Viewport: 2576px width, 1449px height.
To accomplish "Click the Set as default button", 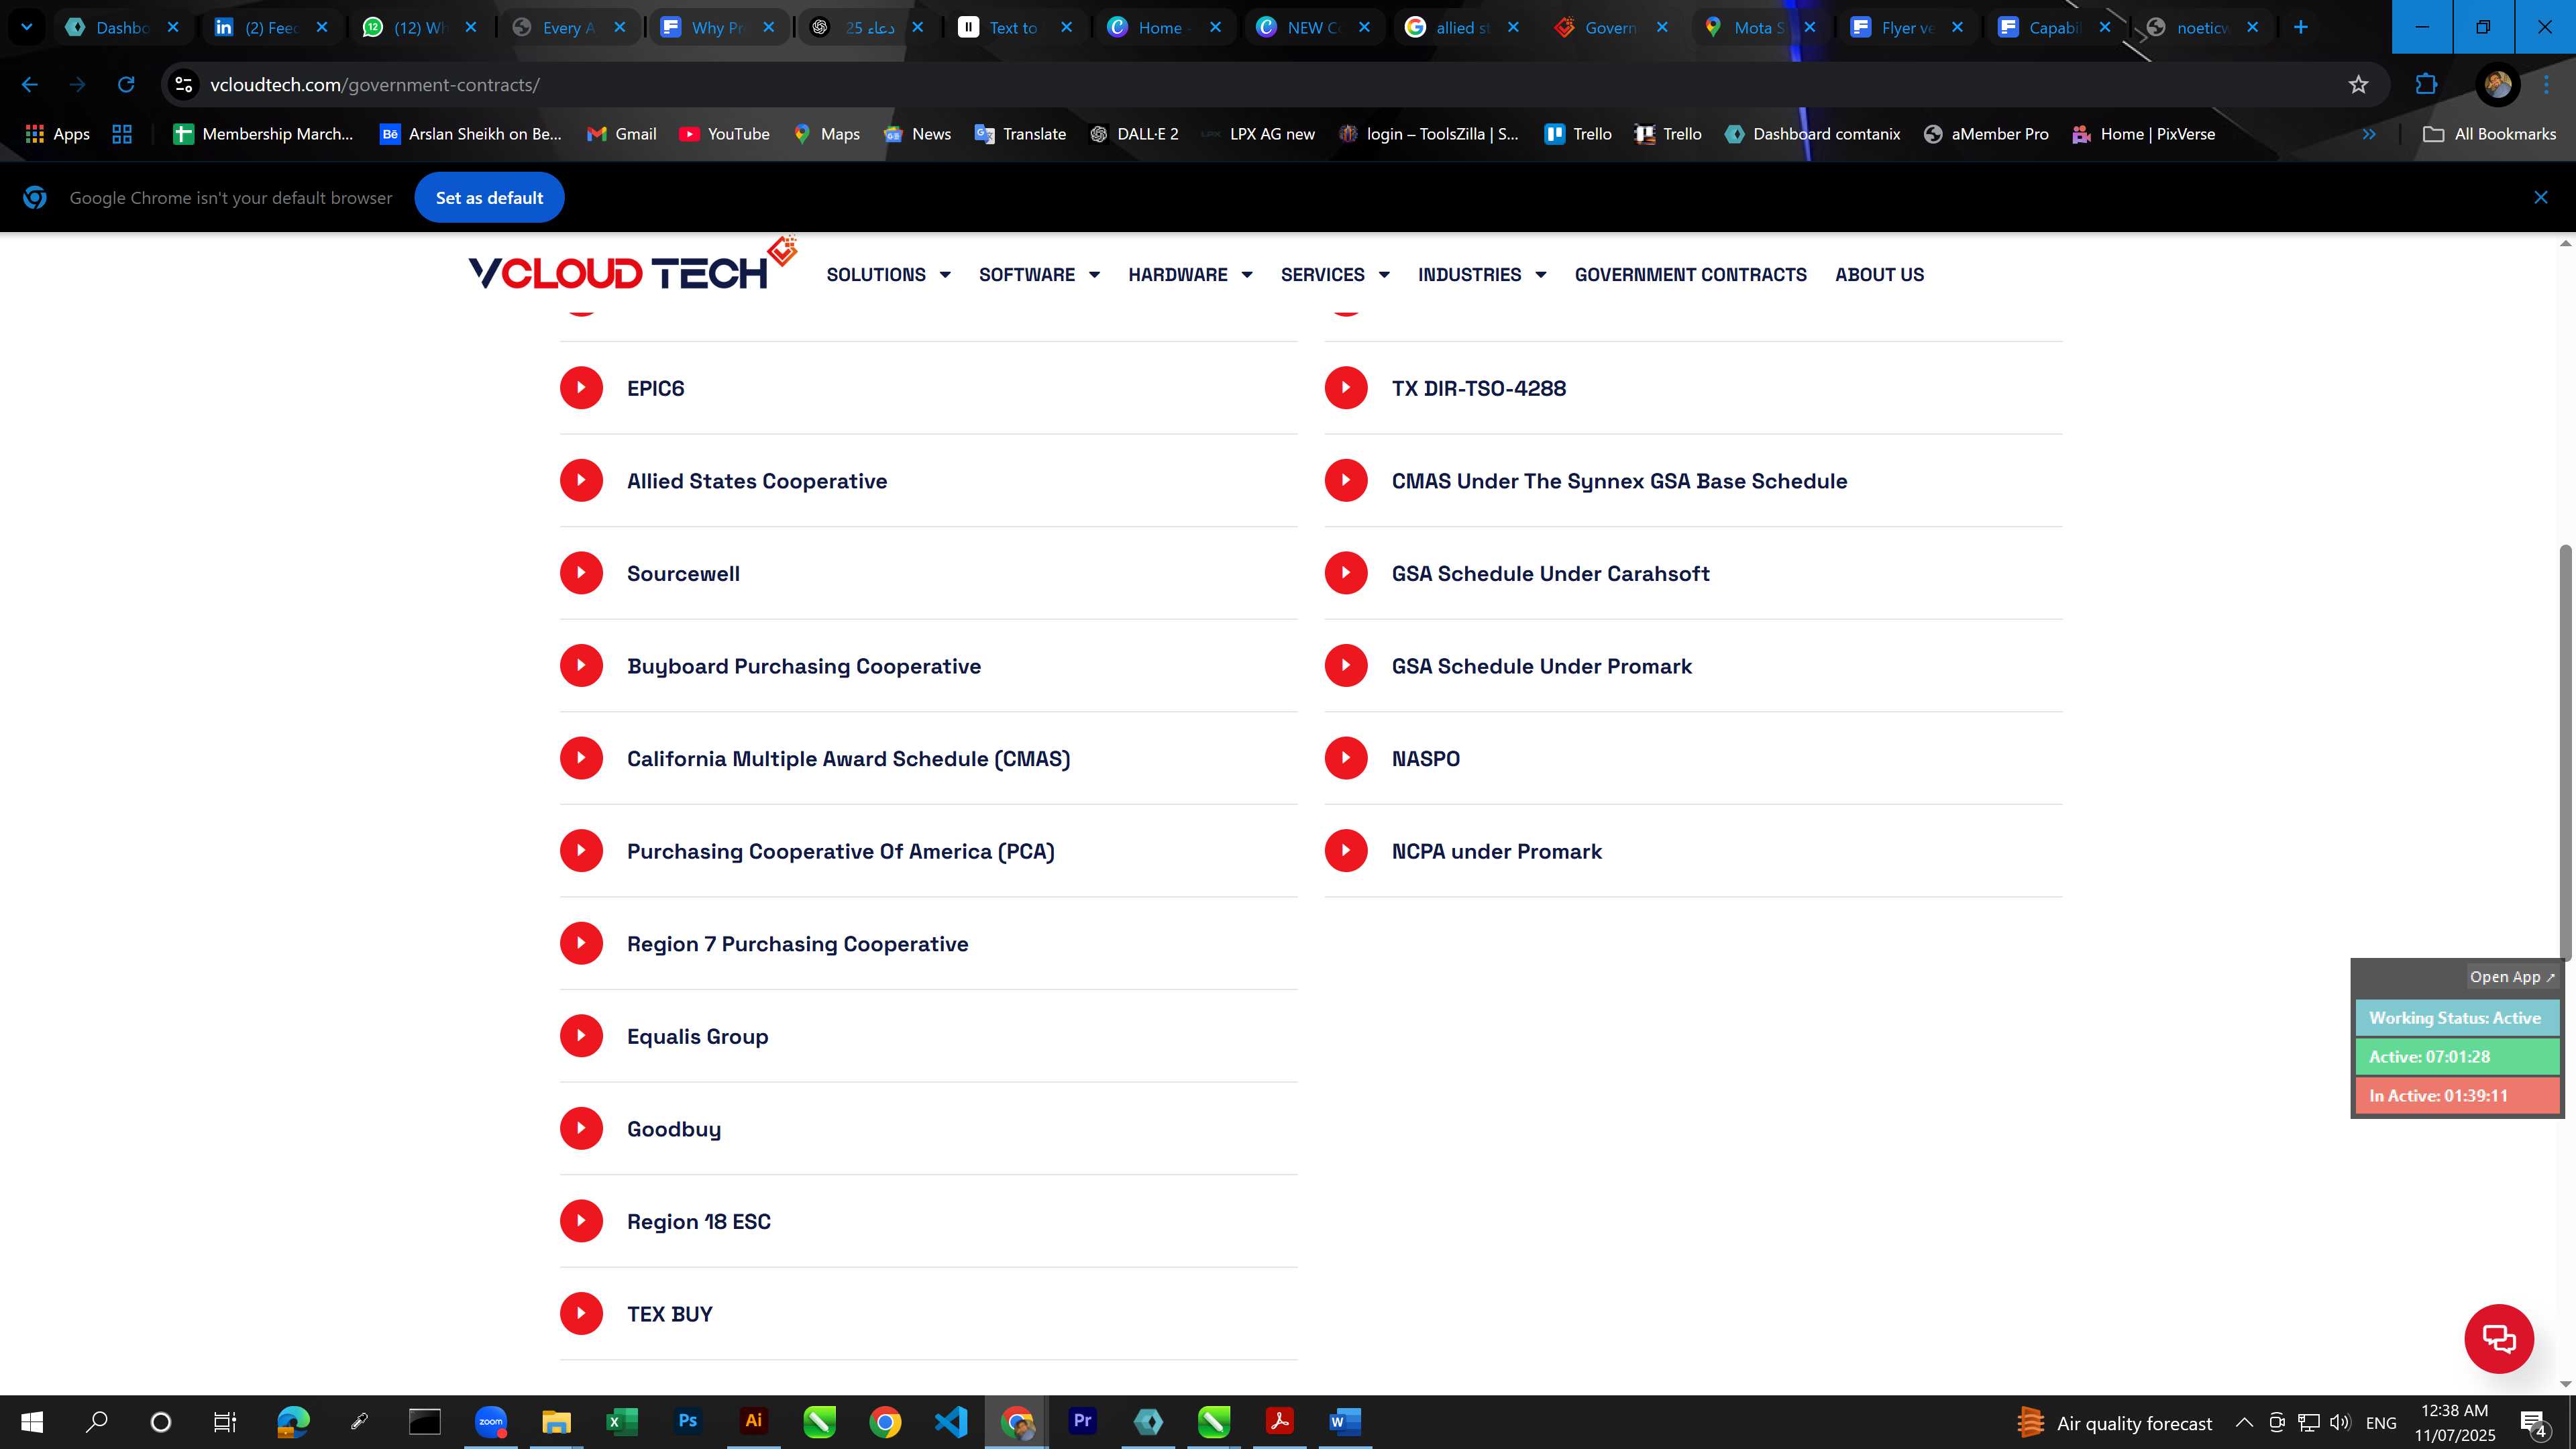I will 489,198.
